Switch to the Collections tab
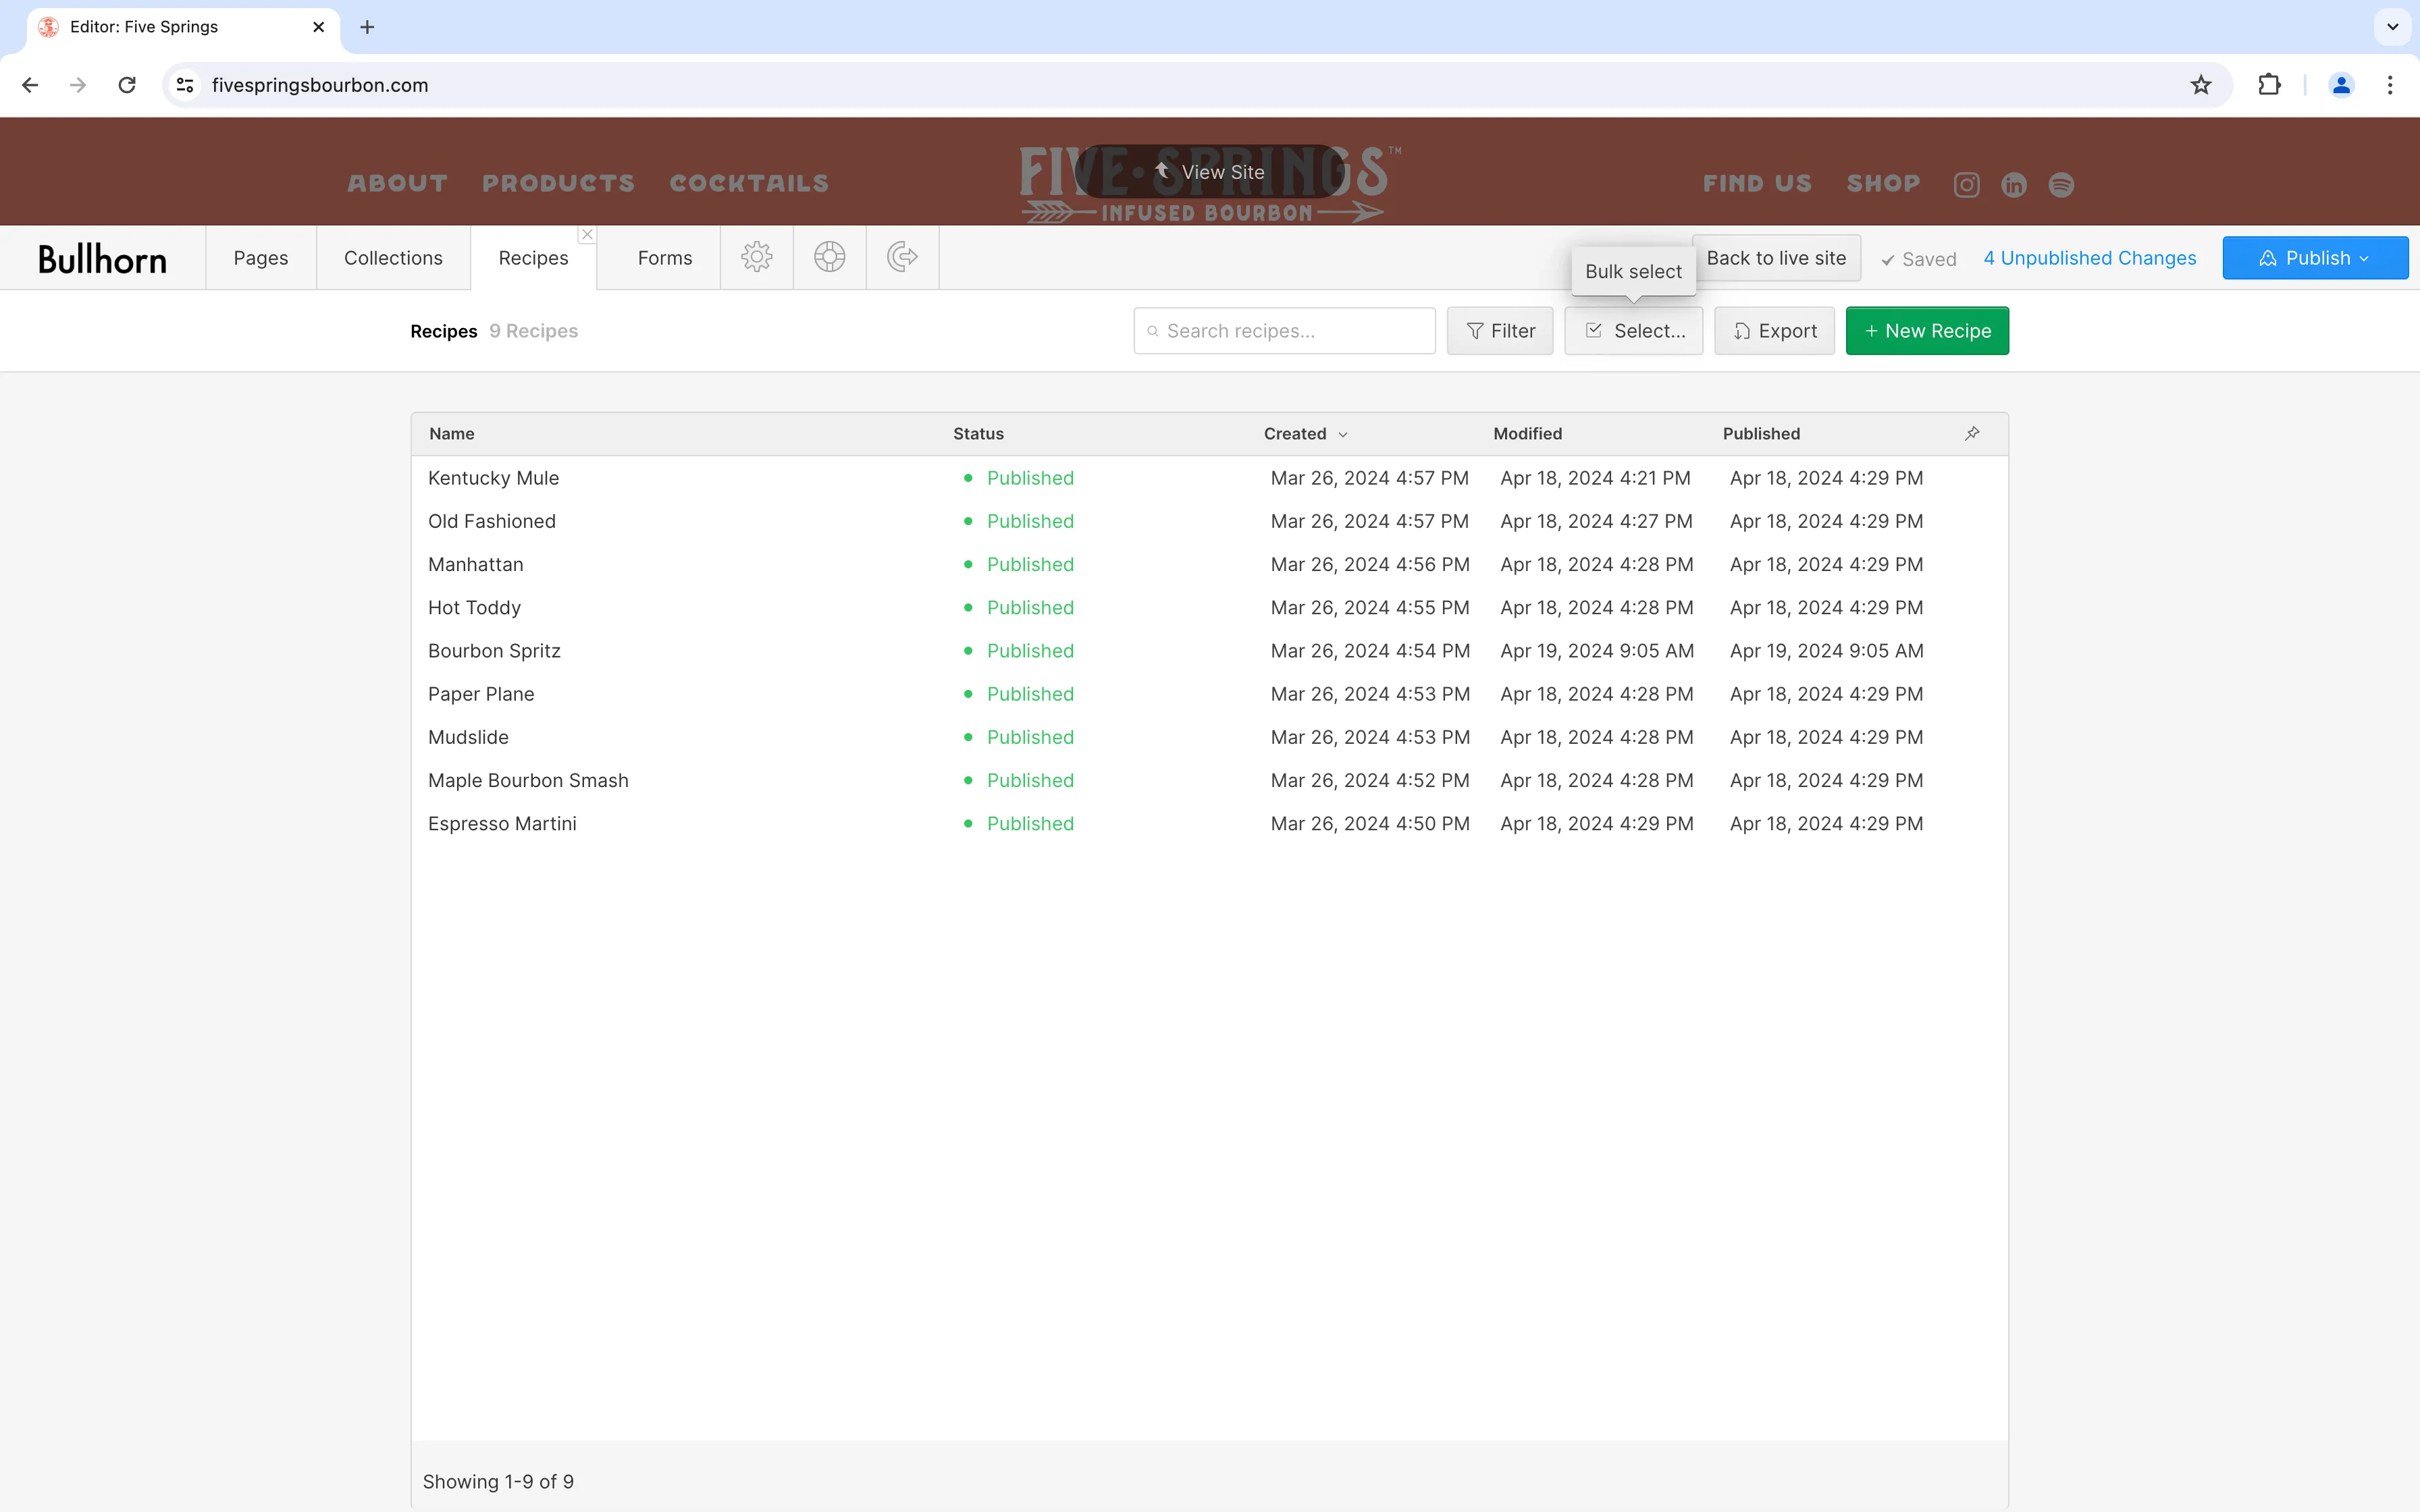 [x=393, y=257]
